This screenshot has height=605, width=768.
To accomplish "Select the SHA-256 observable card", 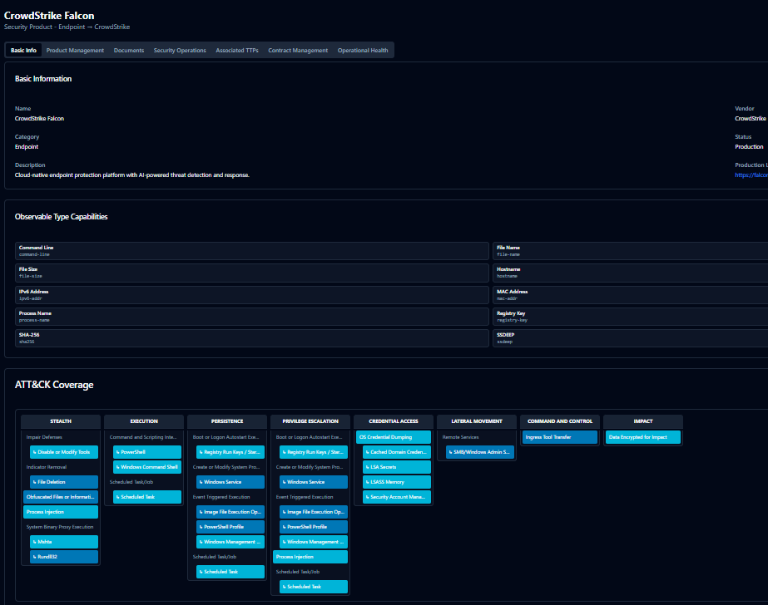I will [x=252, y=338].
